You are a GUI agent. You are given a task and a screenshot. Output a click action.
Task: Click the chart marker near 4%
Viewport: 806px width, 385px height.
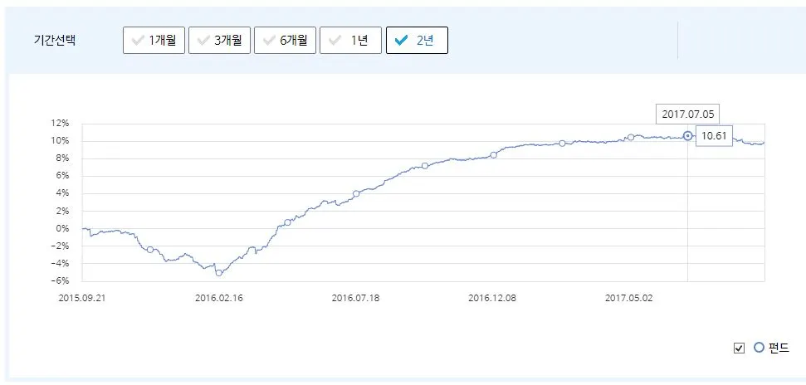coord(356,194)
